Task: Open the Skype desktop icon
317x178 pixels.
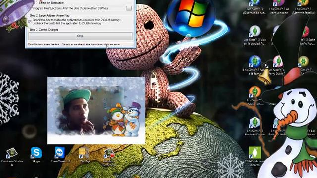Action: pos(36,155)
